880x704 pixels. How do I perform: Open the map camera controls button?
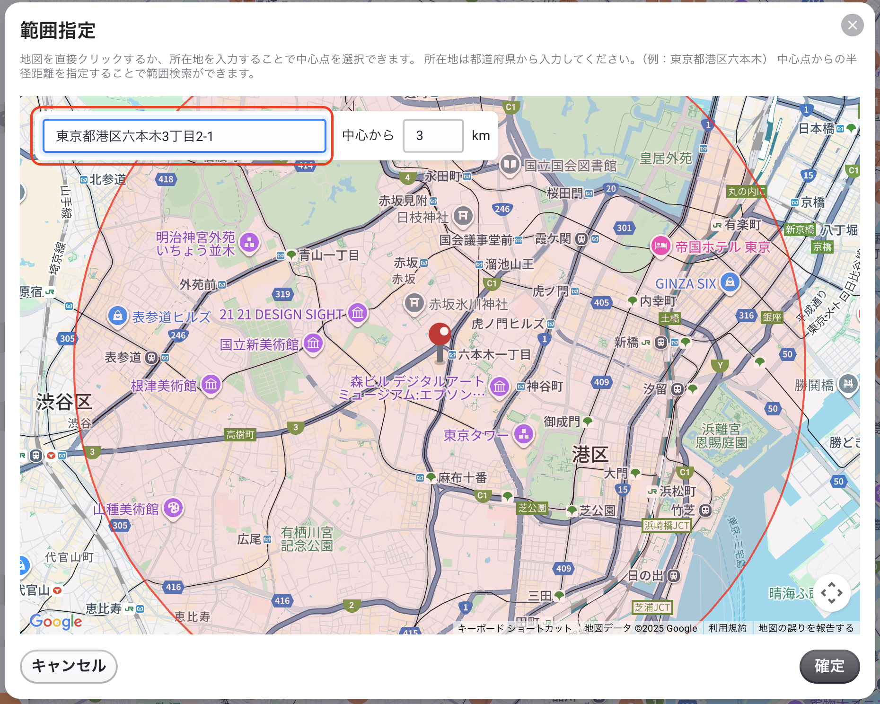tap(832, 592)
